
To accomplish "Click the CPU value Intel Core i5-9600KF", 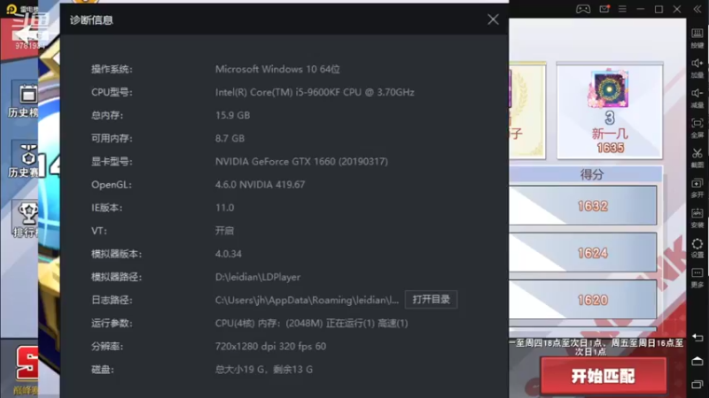I will coord(315,93).
